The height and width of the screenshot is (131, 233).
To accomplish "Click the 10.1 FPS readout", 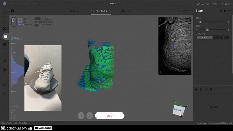I will (15, 107).
